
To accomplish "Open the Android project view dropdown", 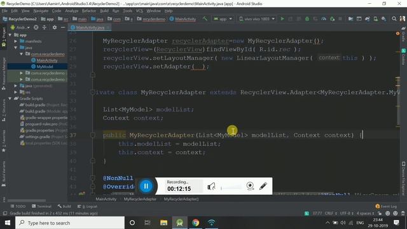I will [20, 27].
